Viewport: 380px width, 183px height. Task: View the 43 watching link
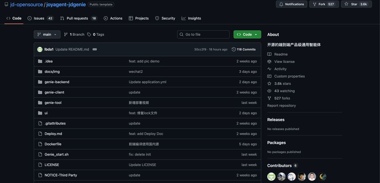pos(281,91)
